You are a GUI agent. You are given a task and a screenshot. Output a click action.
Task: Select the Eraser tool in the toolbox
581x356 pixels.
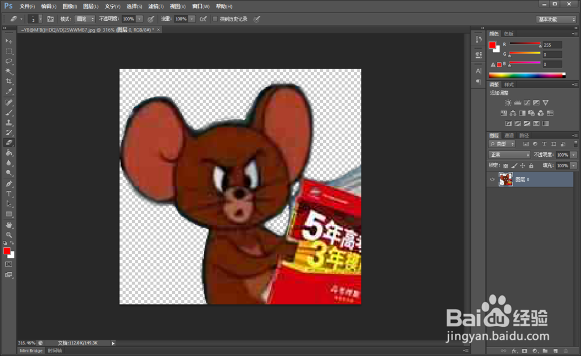9,143
